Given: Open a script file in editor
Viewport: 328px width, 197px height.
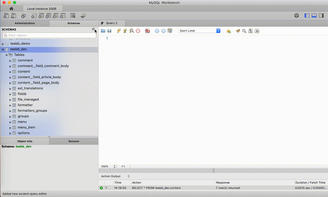Looking at the screenshot, I should click(103, 31).
